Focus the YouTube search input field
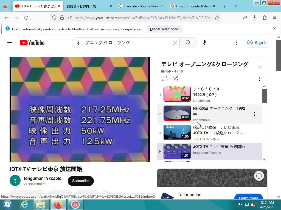 (124, 43)
